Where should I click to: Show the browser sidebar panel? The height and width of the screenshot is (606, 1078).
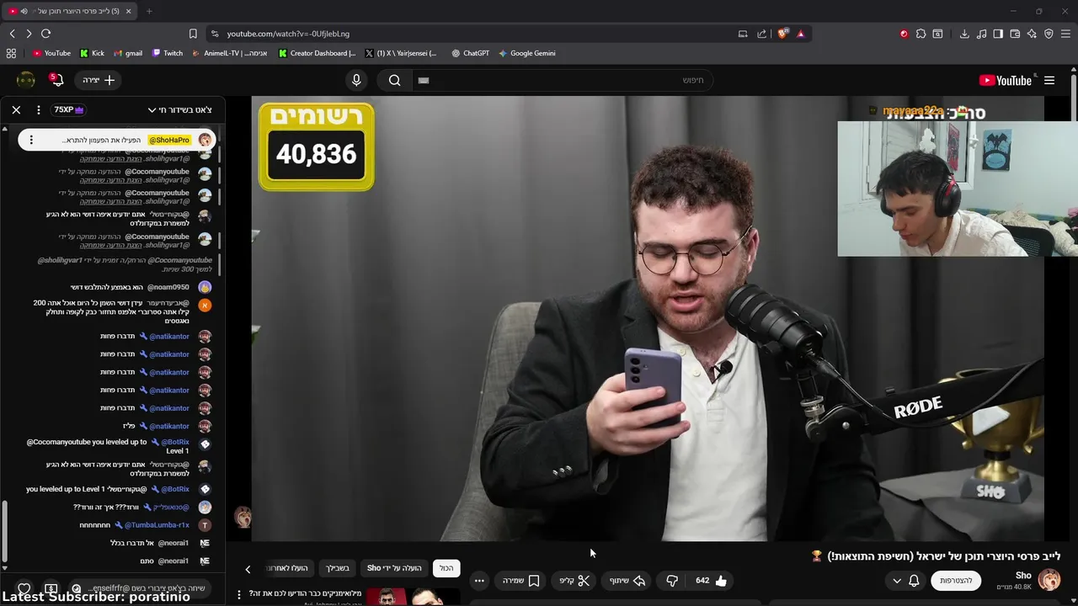point(998,34)
